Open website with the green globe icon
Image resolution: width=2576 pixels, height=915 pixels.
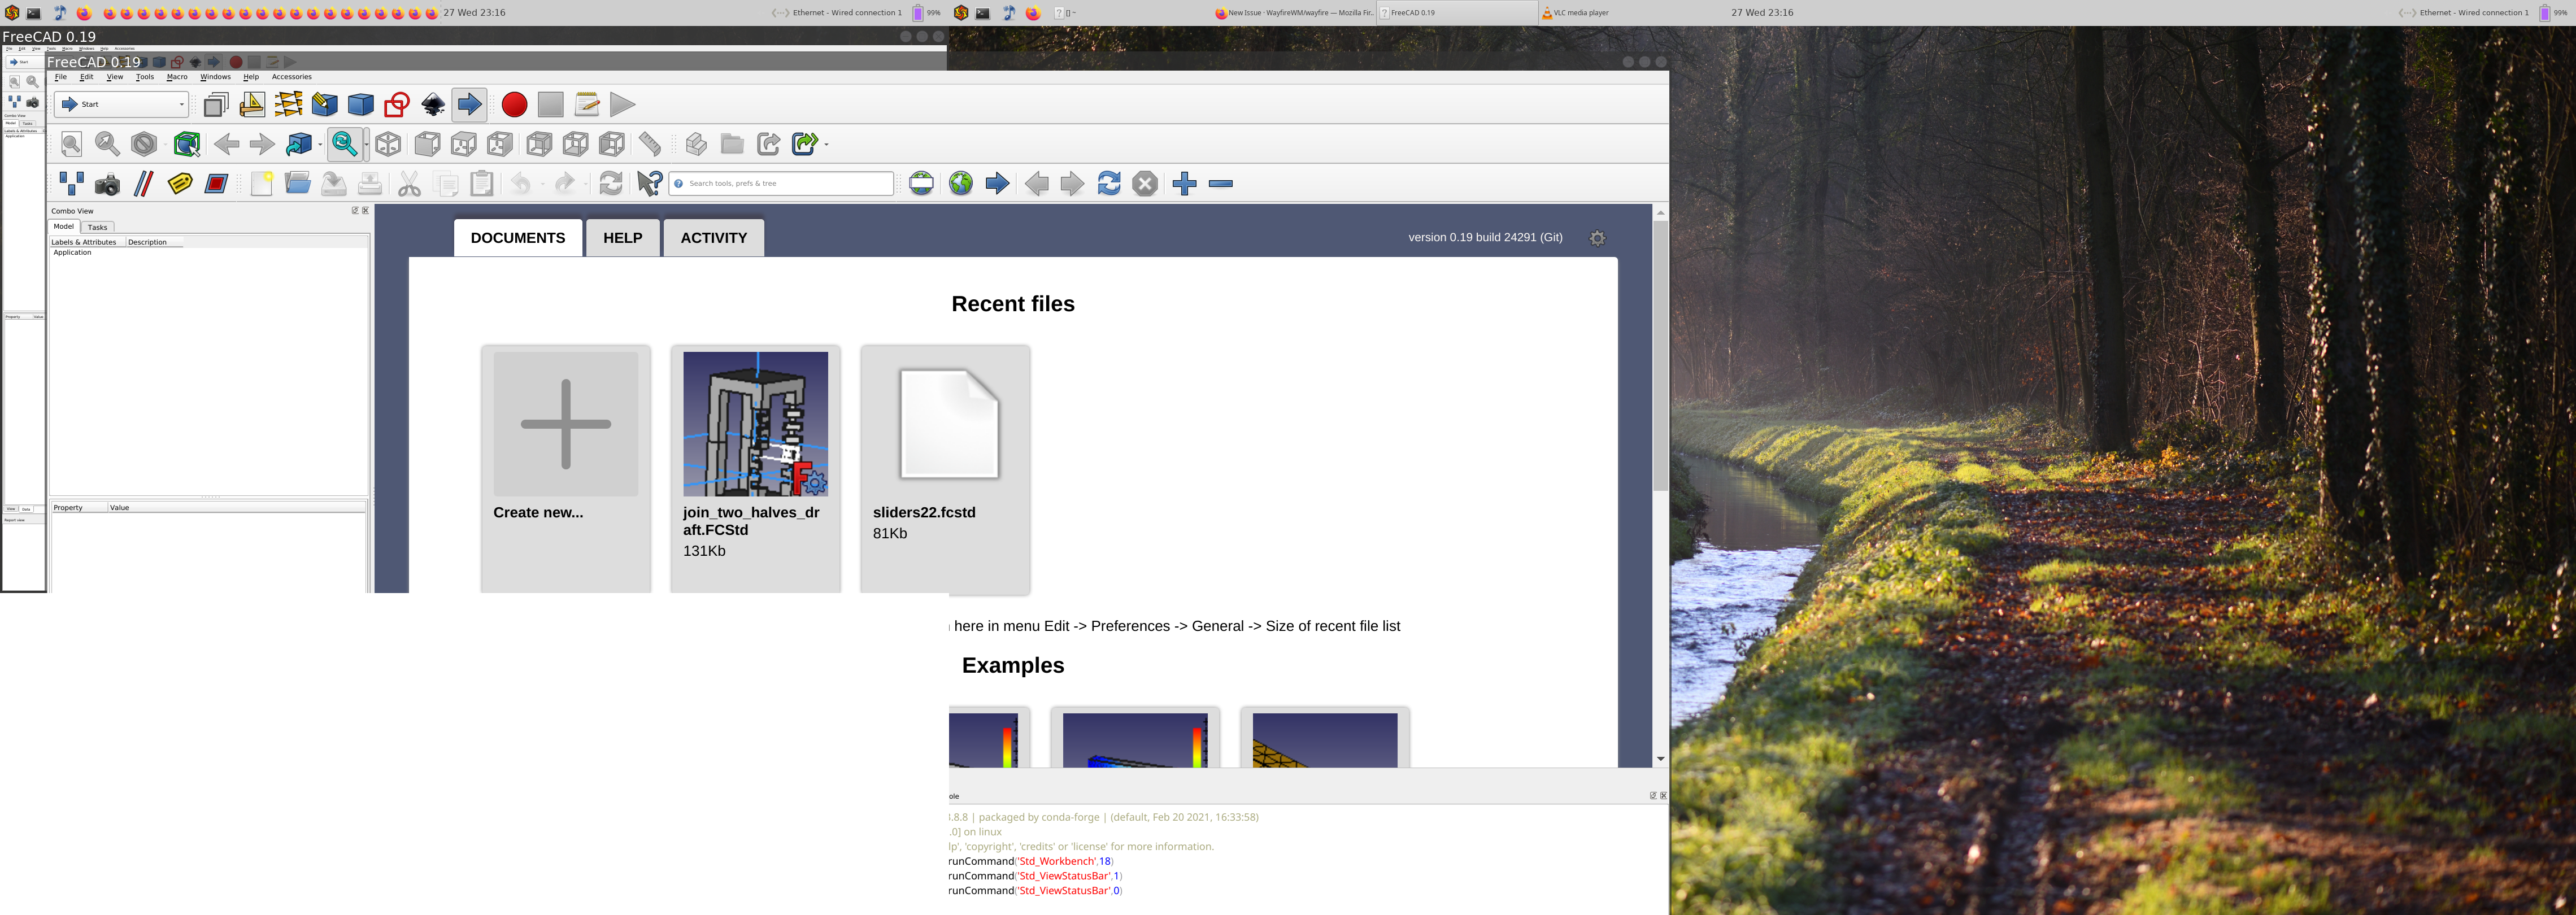point(960,184)
